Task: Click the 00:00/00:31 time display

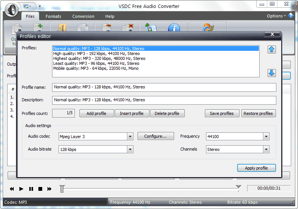Action: click(269, 188)
